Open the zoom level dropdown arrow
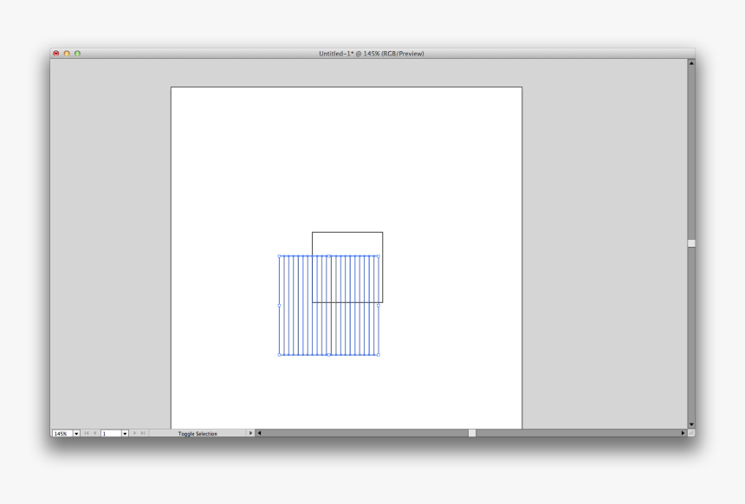745x504 pixels. [76, 433]
